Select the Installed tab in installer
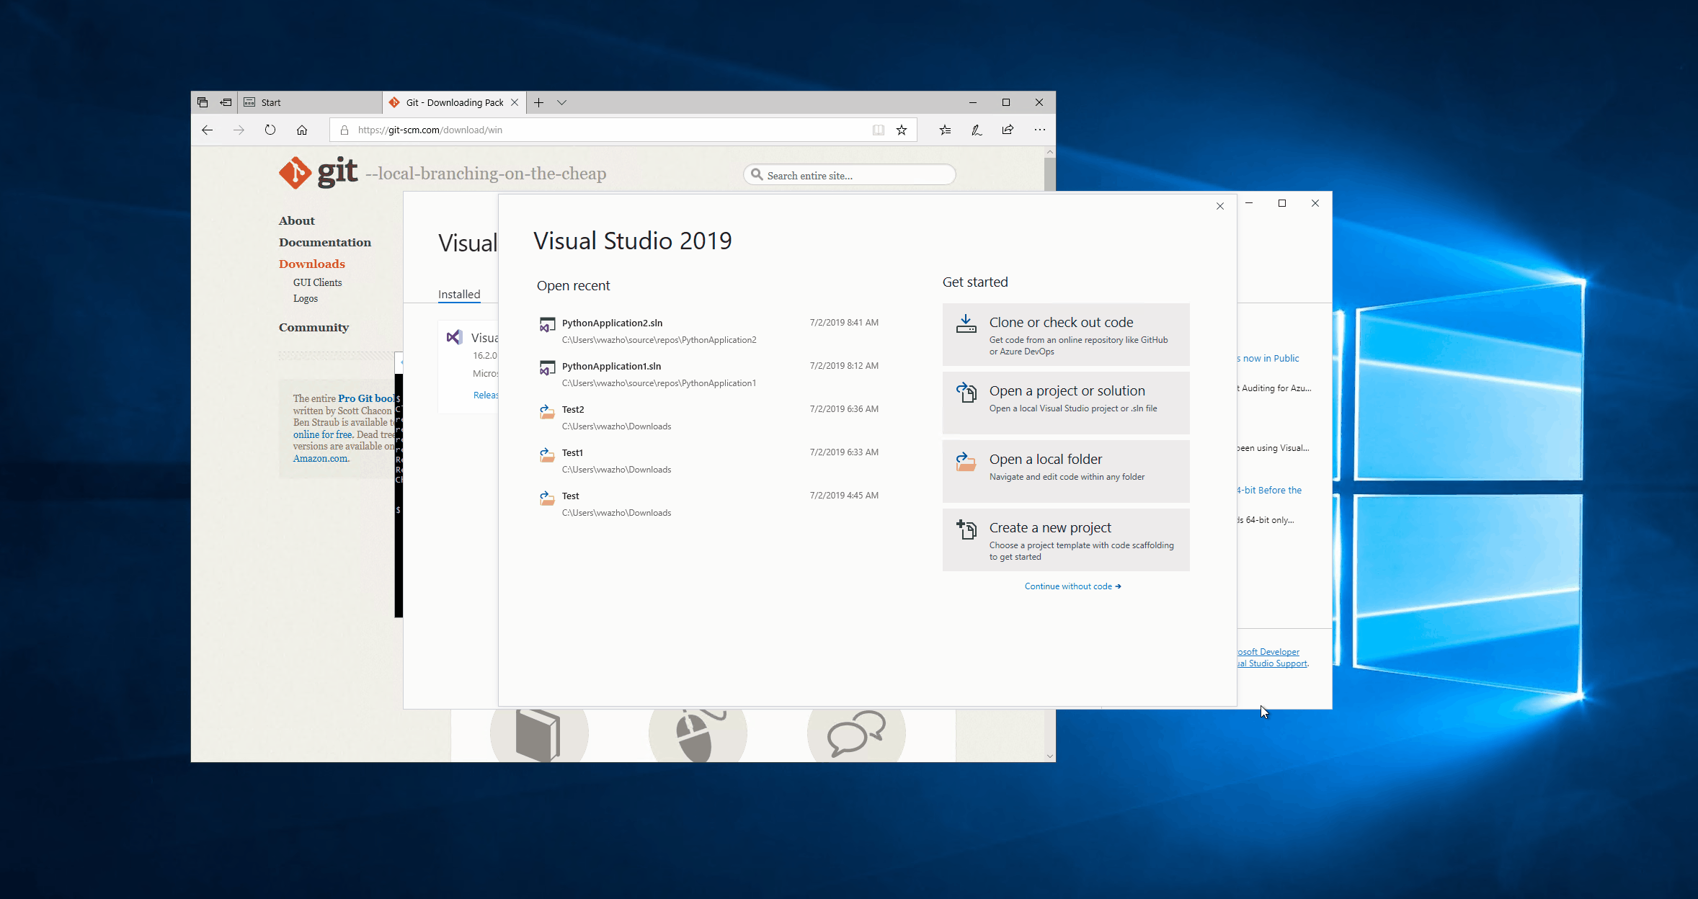Screen dimensions: 1698x899 pyautogui.click(x=459, y=294)
